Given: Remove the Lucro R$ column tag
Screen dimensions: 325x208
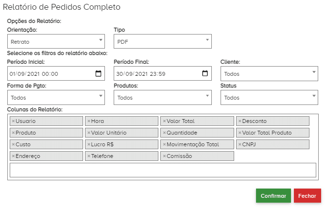Looking at the screenshot, I should click(88, 144).
